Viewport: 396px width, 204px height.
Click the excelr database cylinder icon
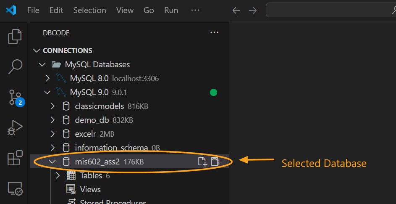(66, 134)
